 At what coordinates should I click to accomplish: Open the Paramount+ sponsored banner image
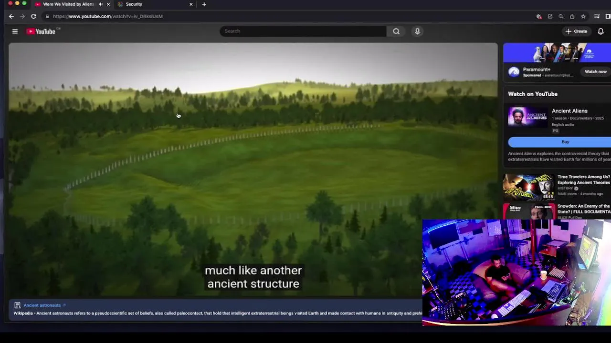[x=557, y=53]
